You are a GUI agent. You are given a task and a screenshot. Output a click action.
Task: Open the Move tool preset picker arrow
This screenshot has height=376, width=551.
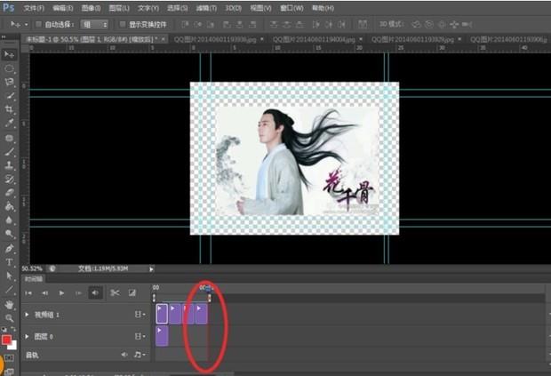pyautogui.click(x=26, y=25)
